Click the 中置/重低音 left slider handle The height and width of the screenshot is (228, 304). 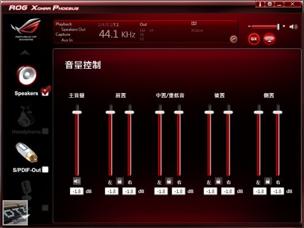click(x=160, y=112)
